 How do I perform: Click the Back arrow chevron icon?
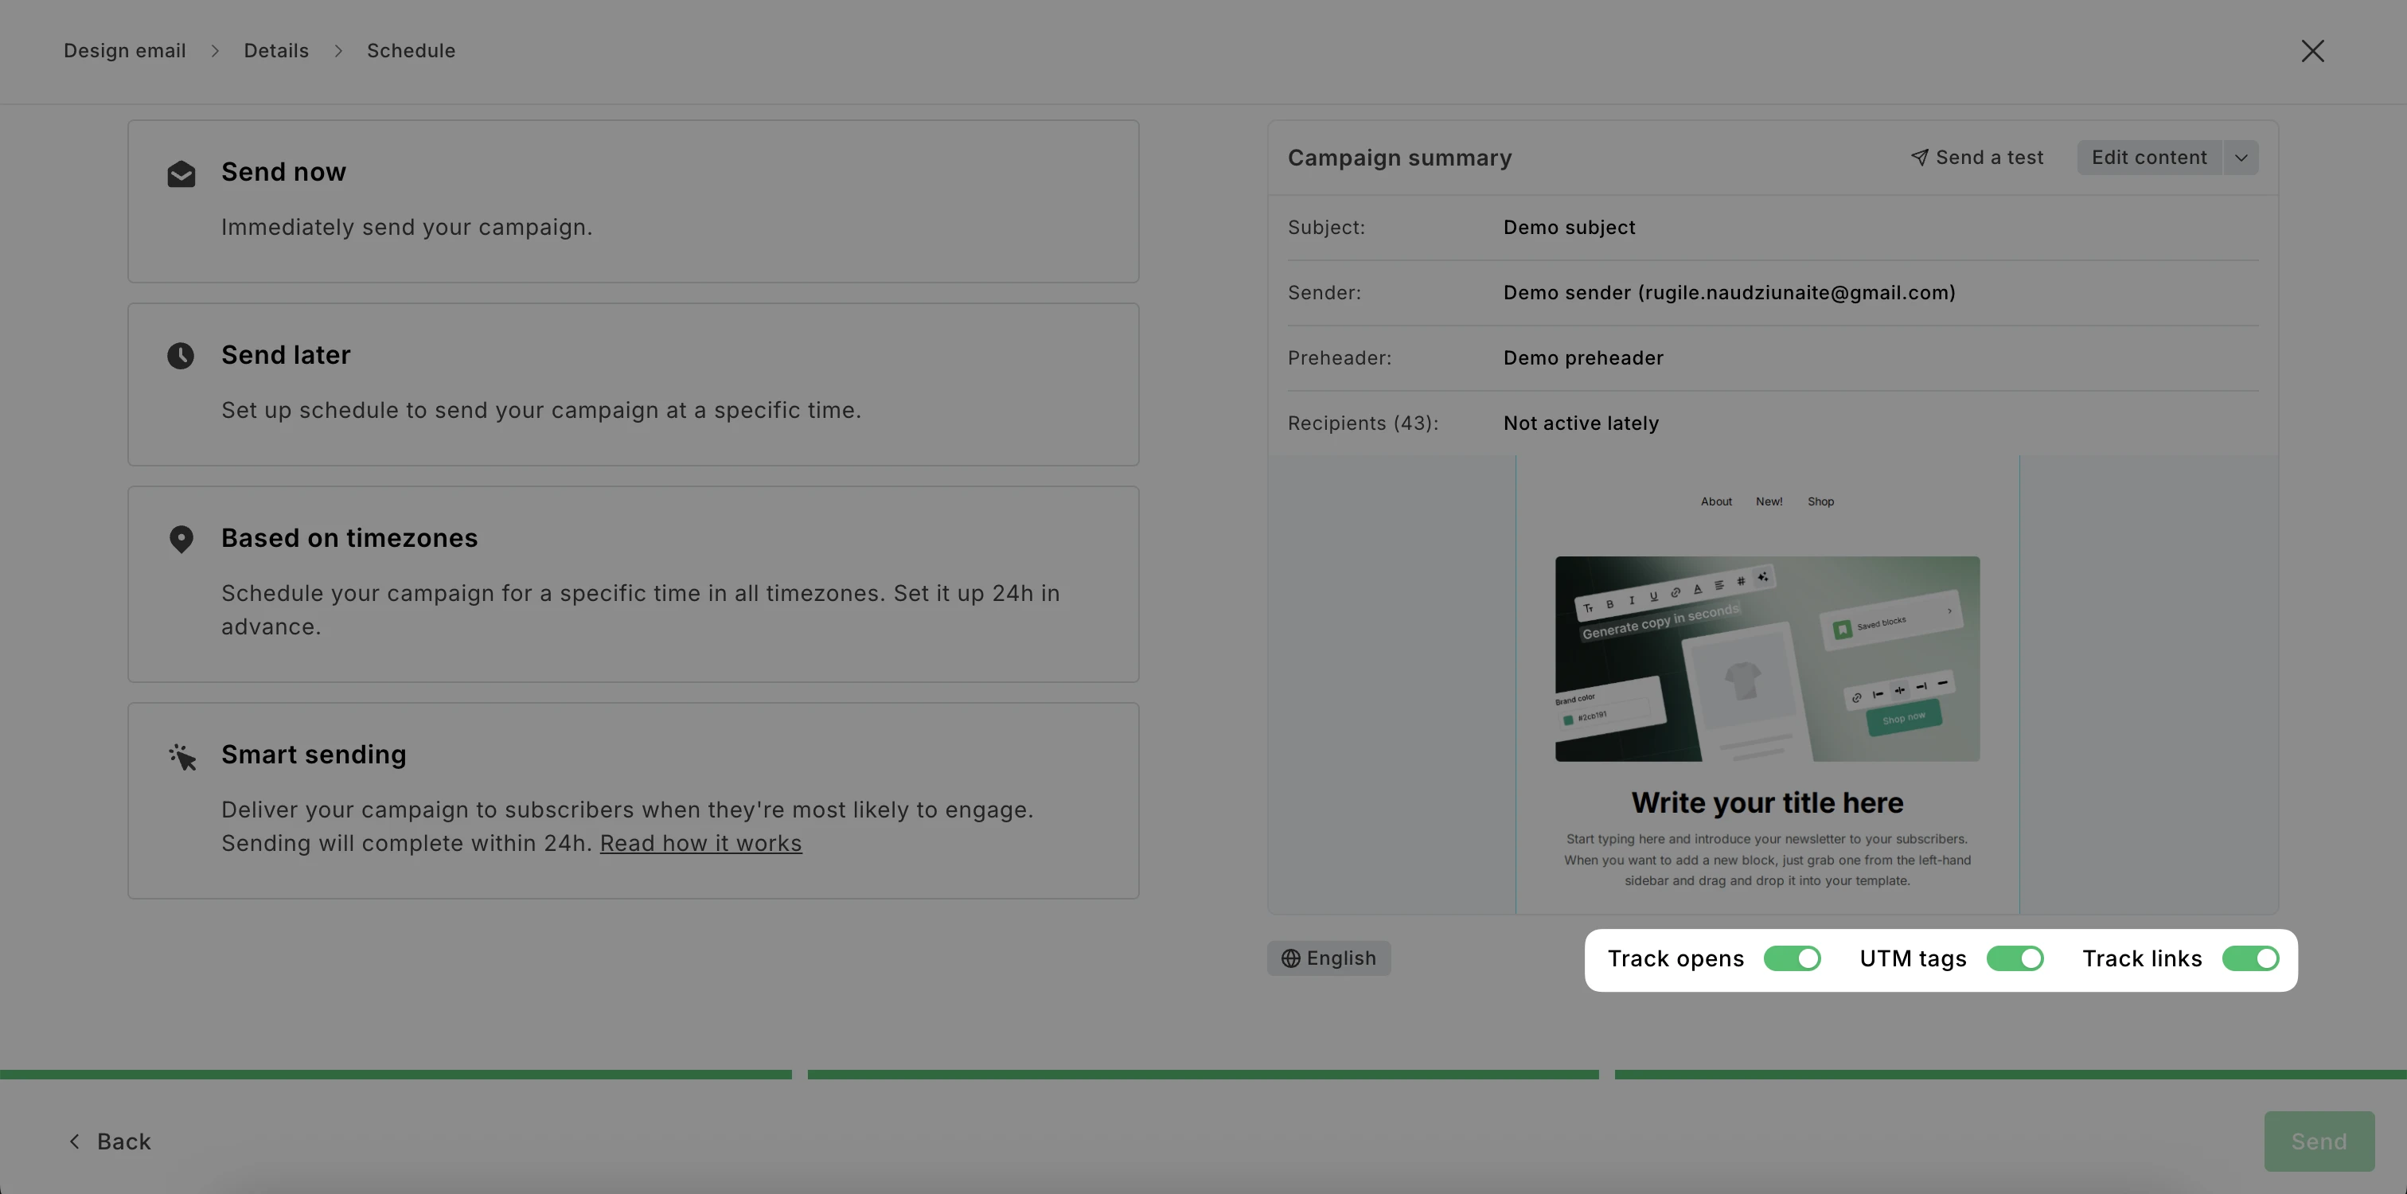pyautogui.click(x=75, y=1141)
